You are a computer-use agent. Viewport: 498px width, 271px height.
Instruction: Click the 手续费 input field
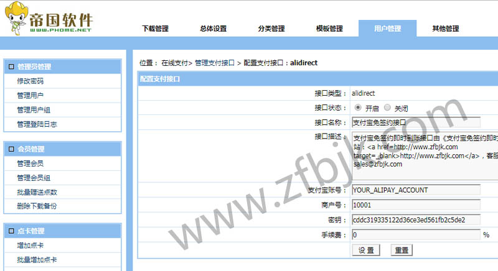point(416,235)
